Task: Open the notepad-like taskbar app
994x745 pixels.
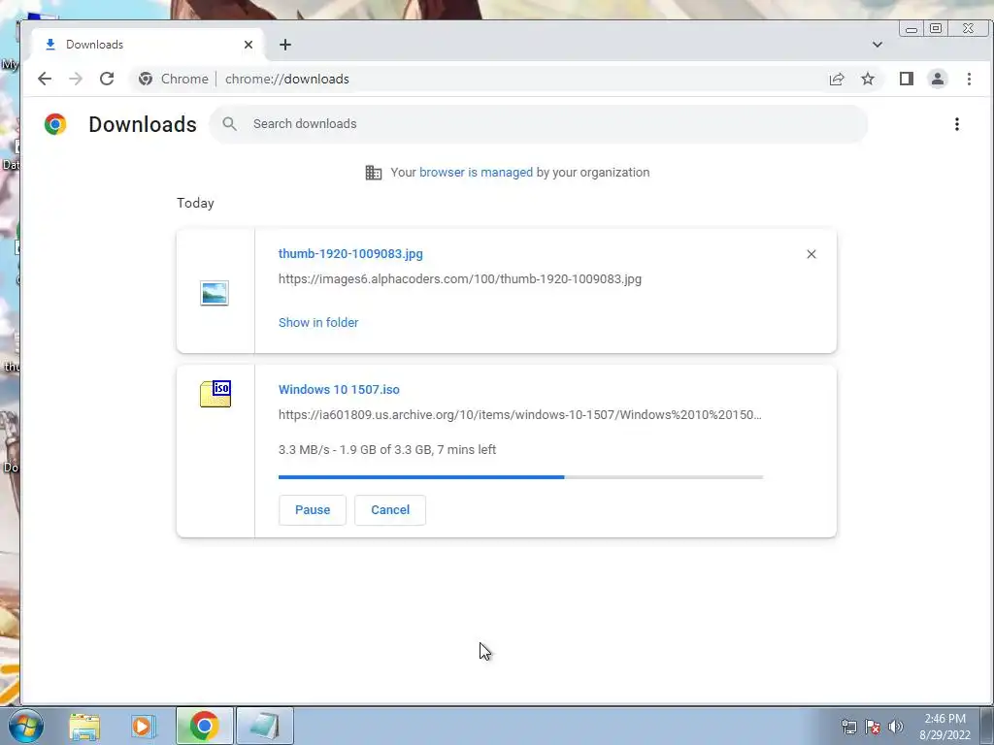Action: pyautogui.click(x=264, y=726)
